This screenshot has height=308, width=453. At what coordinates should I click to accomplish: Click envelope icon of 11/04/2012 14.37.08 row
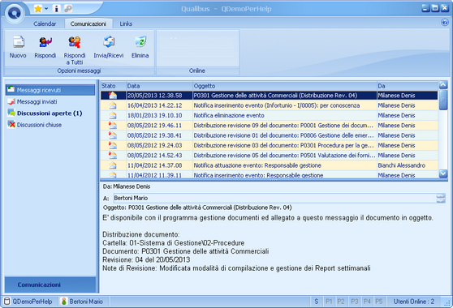tap(113, 165)
